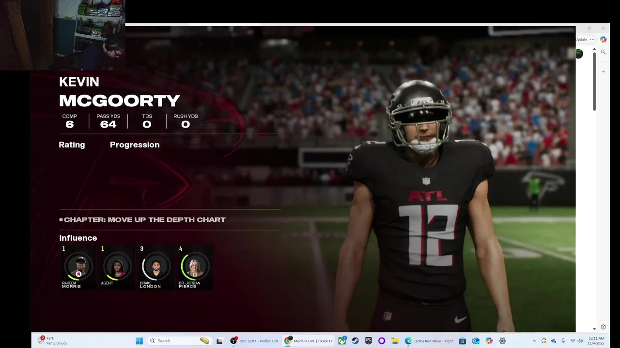Click the Edge Update button
620x348 pixels.
point(582,40)
